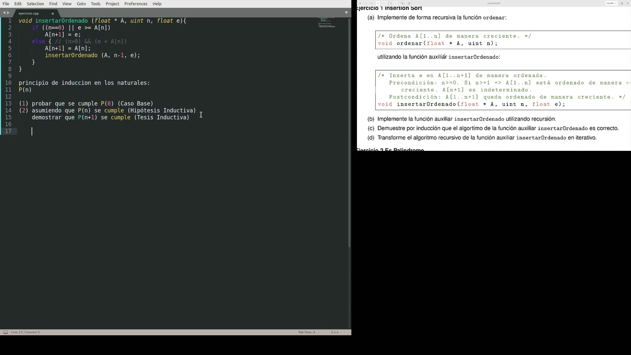This screenshot has height=355, width=631.
Task: Open the Tools menu
Action: 96,3
